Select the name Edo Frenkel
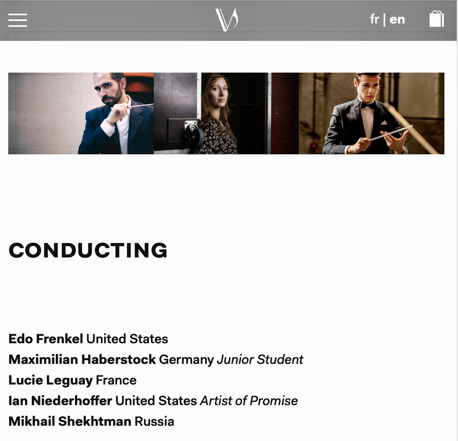The height and width of the screenshot is (441, 458). coord(46,339)
